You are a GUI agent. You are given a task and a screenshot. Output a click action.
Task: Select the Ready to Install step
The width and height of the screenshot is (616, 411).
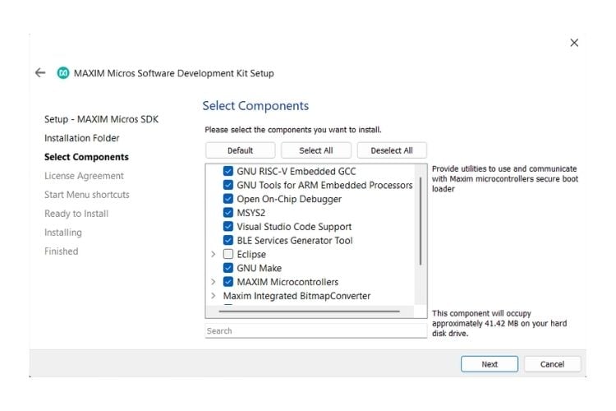[76, 214]
